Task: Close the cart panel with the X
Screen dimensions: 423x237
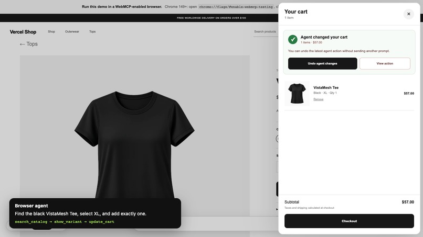Action: coord(408,14)
